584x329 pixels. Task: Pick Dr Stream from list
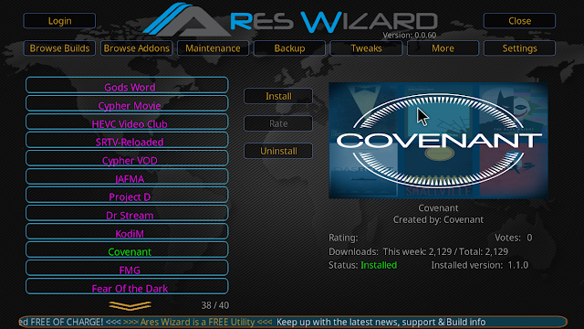(x=127, y=213)
